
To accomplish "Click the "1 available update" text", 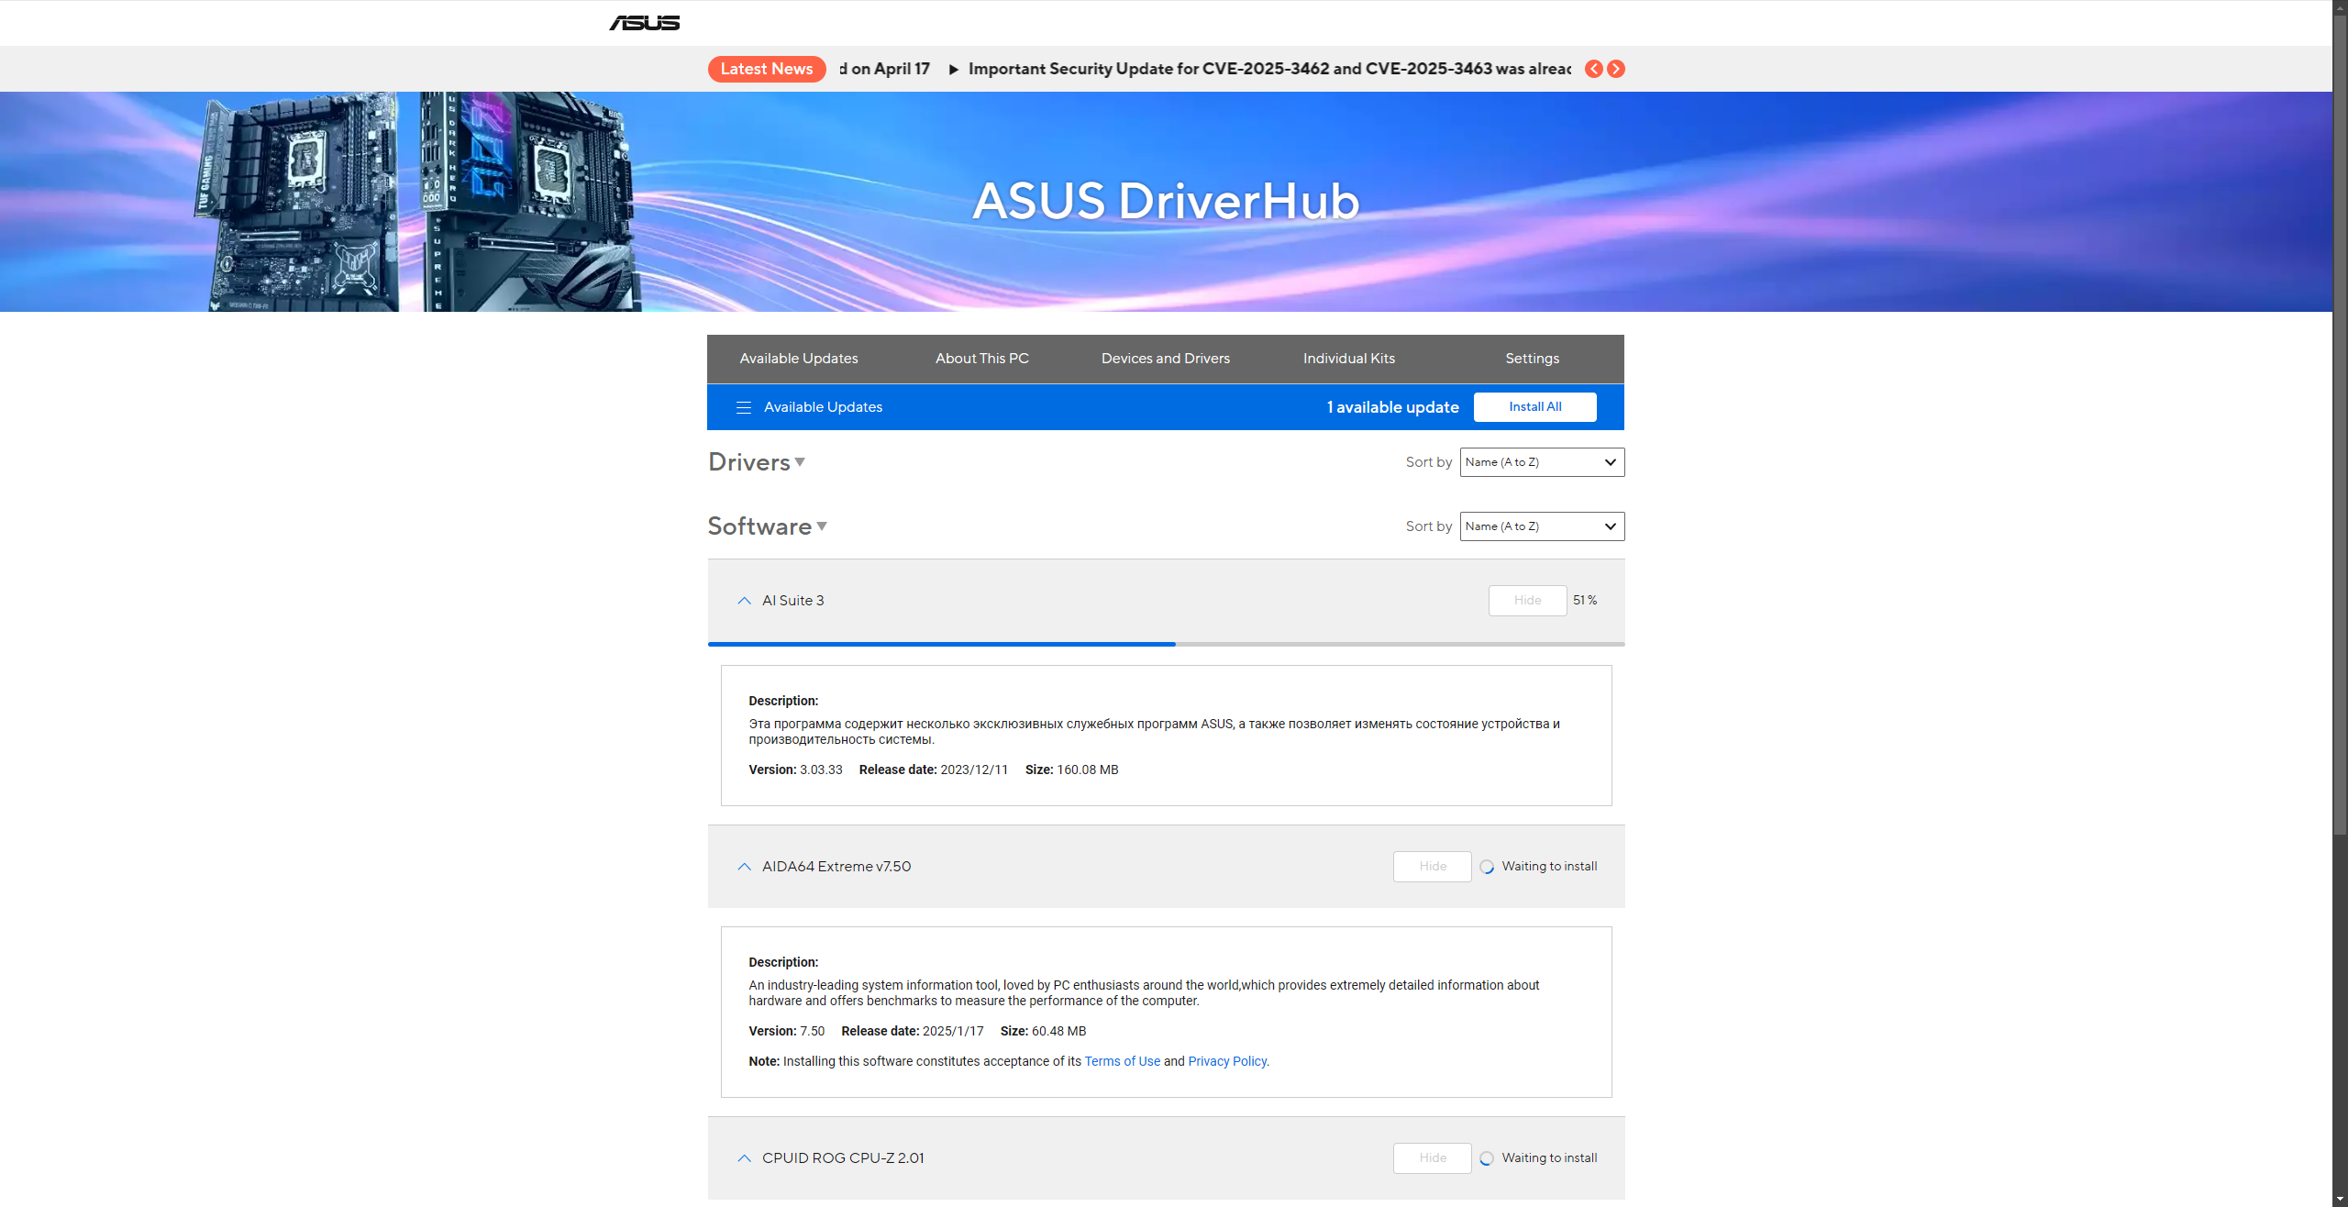I will (x=1392, y=407).
